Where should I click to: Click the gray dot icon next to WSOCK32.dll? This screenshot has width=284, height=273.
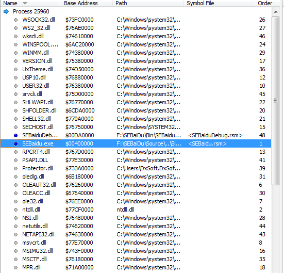(x=16, y=20)
